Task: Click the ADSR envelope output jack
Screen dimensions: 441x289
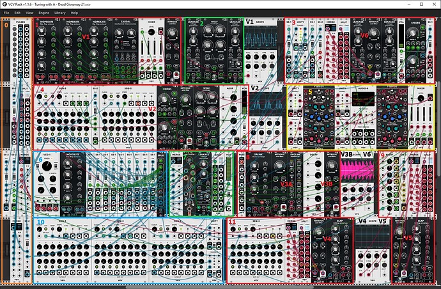Action: point(237,142)
